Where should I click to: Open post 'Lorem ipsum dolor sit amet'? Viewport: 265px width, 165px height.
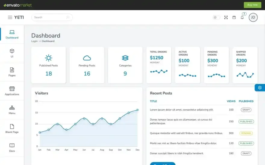click(x=182, y=110)
